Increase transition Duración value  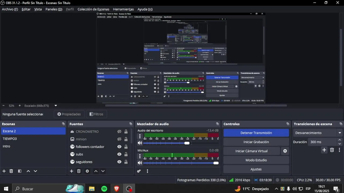point(340,140)
